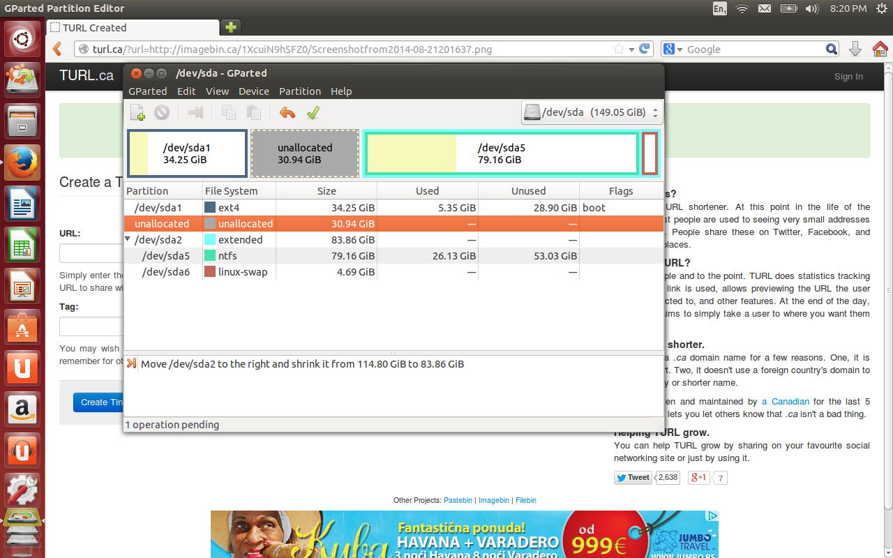Image resolution: width=893 pixels, height=558 pixels.
Task: Click the New partition toolbar icon
Action: click(x=138, y=112)
